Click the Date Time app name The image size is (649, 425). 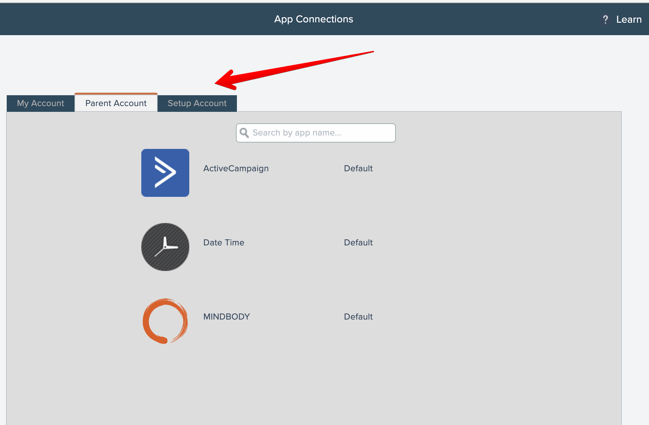point(223,243)
